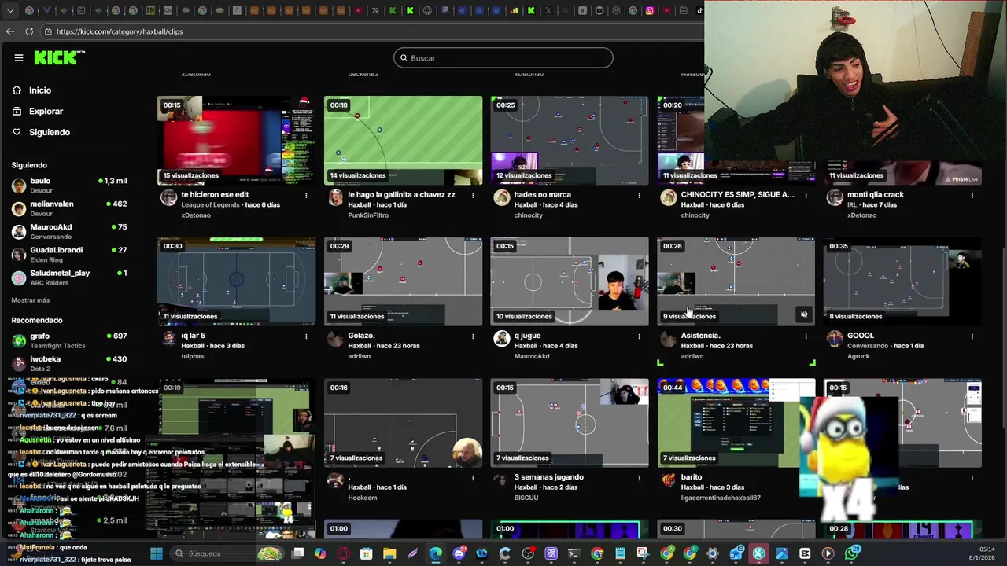The image size is (1007, 566).
Task: Open options menu for "GOOOL" clip
Action: [x=972, y=336]
